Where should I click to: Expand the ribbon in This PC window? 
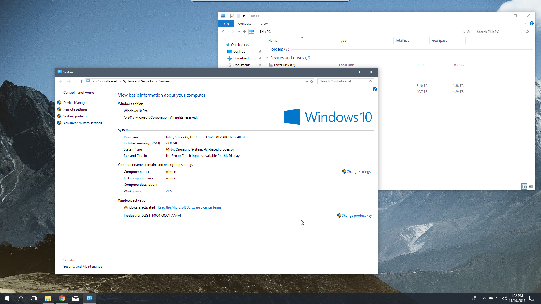click(x=526, y=23)
